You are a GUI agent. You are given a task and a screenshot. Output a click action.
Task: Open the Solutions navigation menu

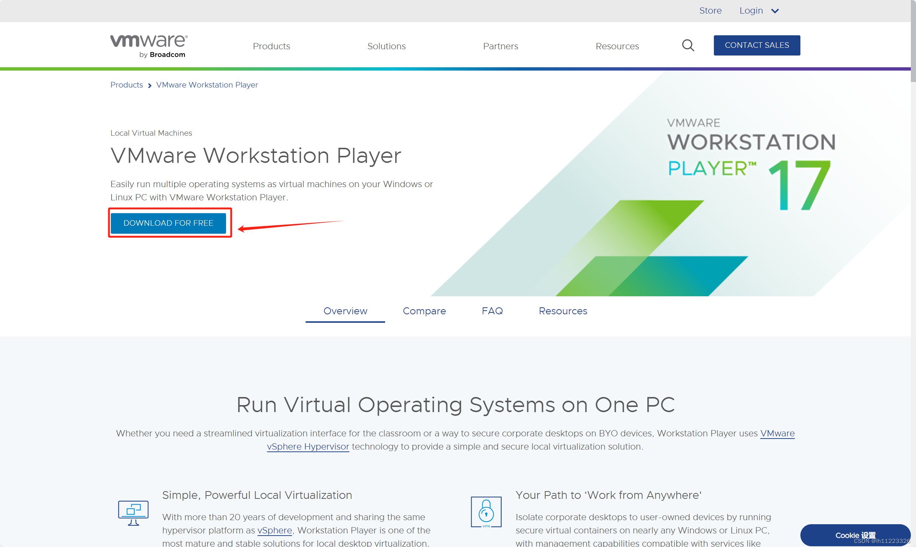tap(387, 46)
